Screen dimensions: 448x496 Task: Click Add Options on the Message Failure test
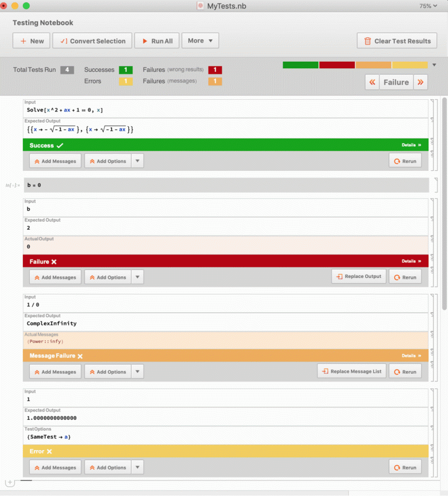107,371
